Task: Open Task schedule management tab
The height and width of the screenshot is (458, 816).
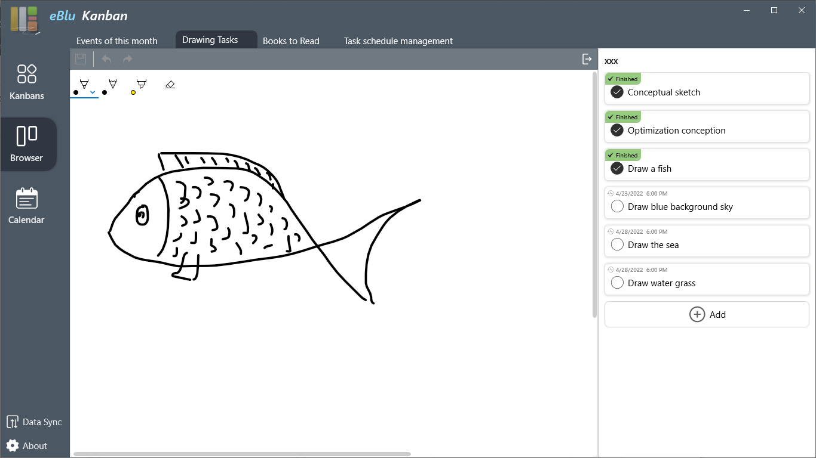Action: (x=398, y=41)
